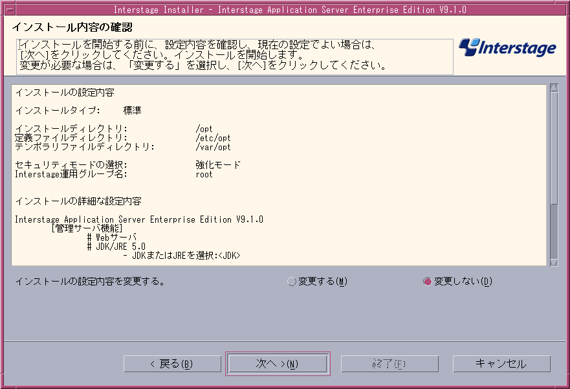Click the greyed-out 終了(F) button
The height and width of the screenshot is (389, 570).
click(x=389, y=364)
